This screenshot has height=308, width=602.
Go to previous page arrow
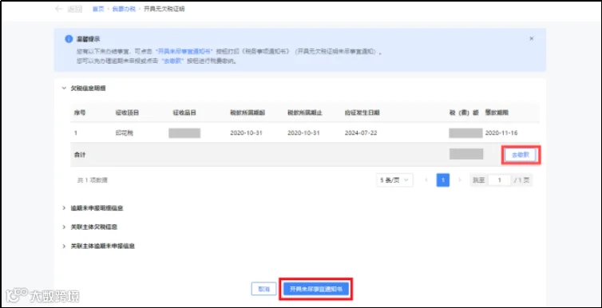pyautogui.click(x=426, y=180)
